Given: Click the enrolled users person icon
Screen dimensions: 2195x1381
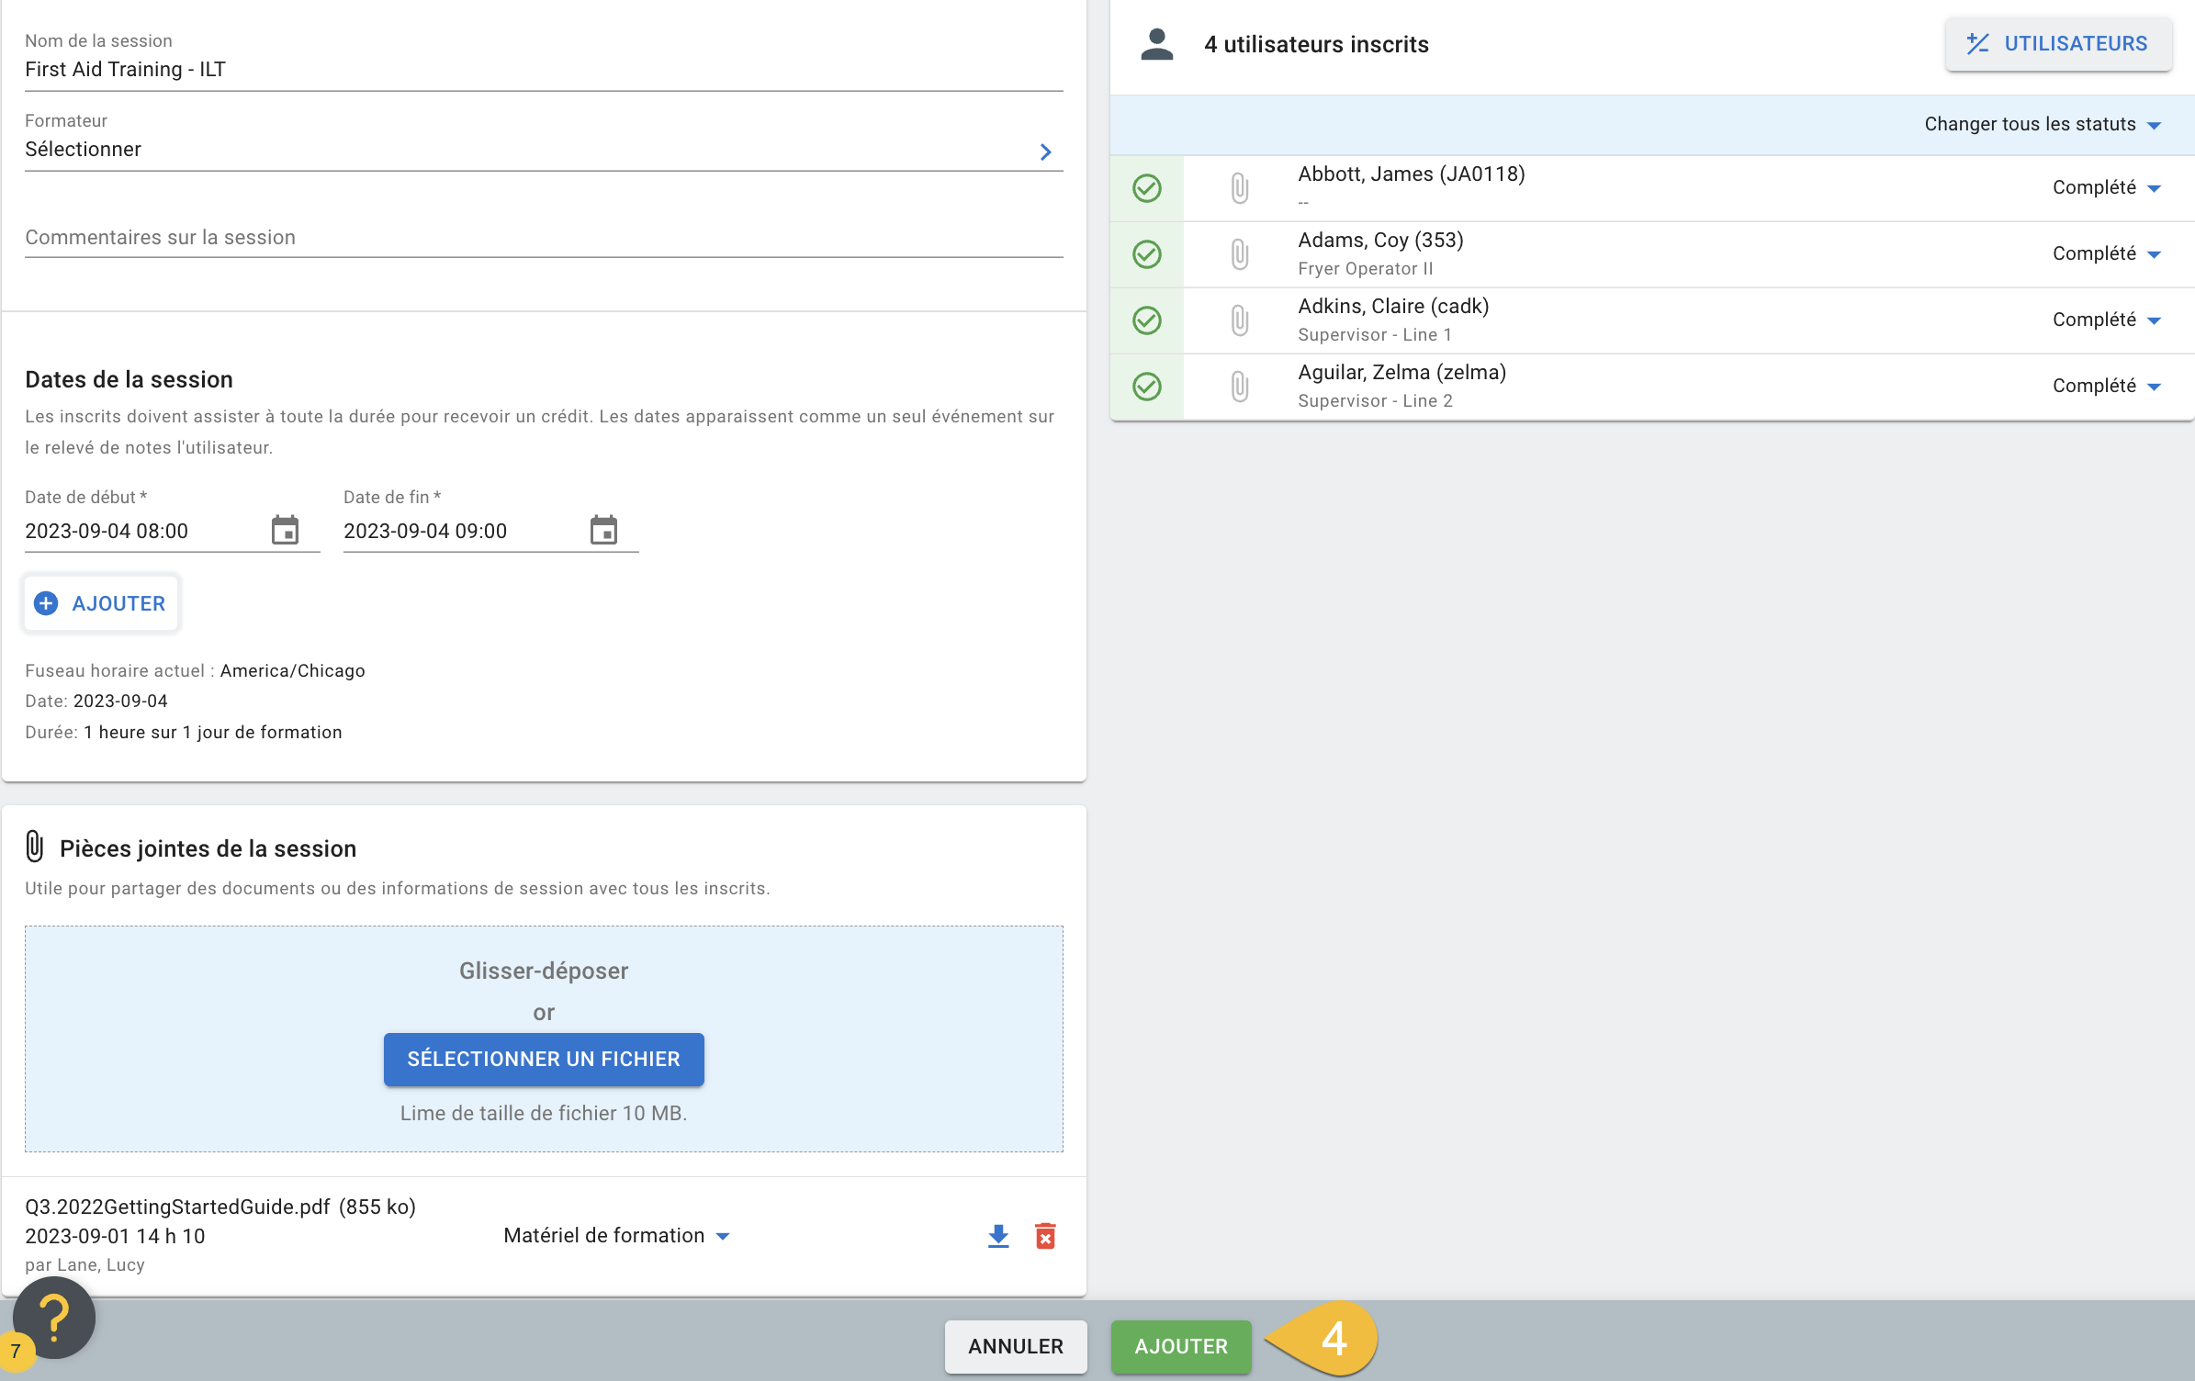Looking at the screenshot, I should pos(1157,44).
